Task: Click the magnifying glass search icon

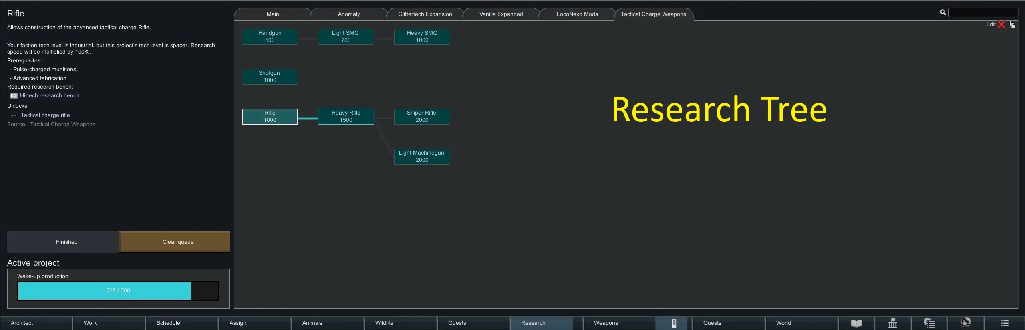Action: tap(943, 12)
